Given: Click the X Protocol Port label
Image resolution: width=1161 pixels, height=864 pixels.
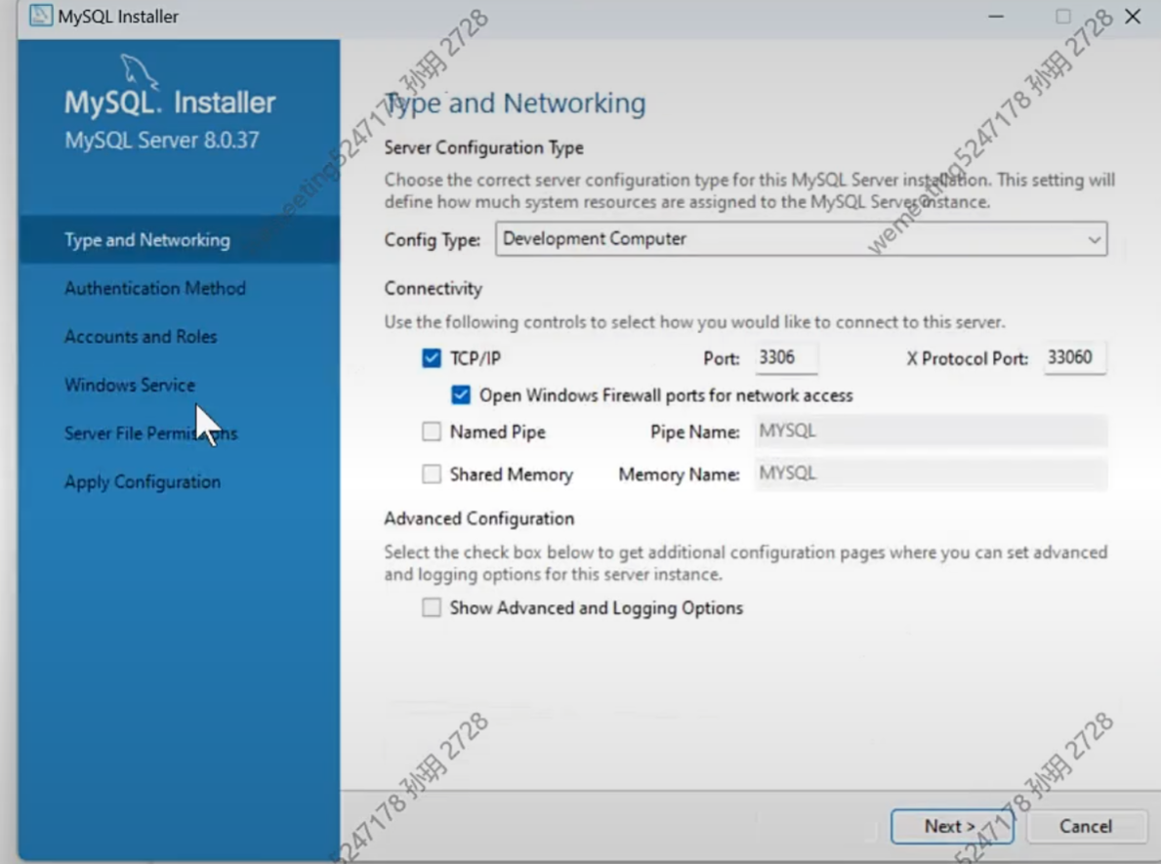Looking at the screenshot, I should pos(968,359).
